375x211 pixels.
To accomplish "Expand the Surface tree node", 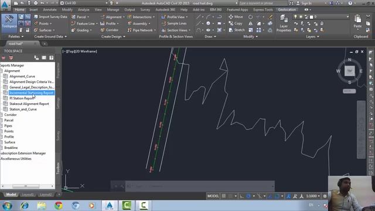I will 9,142.
